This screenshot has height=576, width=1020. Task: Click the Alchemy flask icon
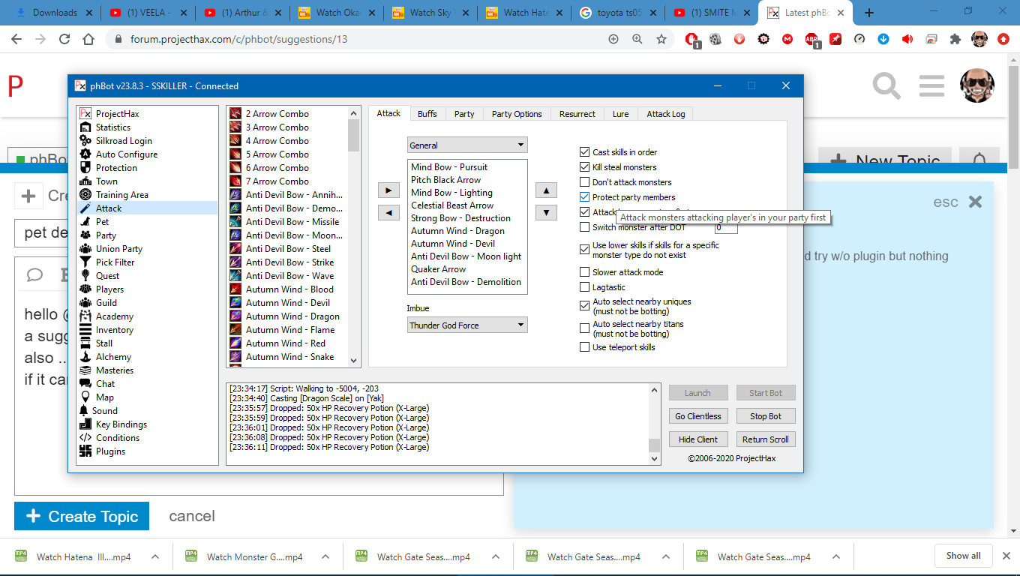(85, 357)
